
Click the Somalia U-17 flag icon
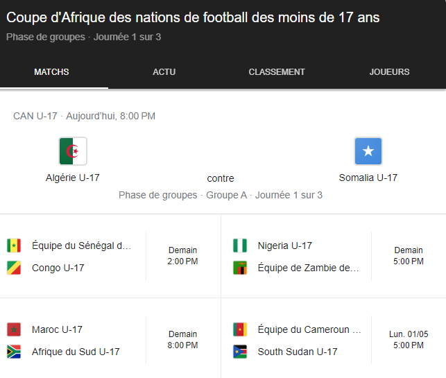368,151
